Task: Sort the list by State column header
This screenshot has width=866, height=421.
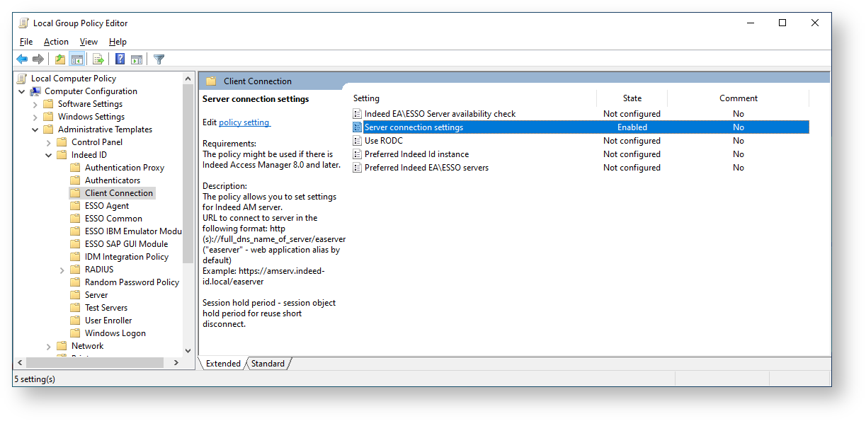Action: [632, 98]
